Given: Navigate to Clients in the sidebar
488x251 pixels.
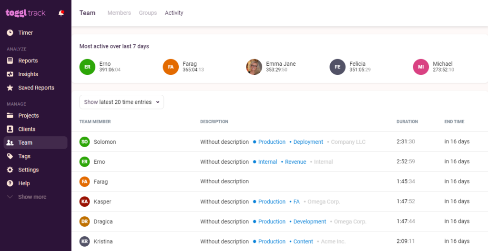Looking at the screenshot, I should [x=27, y=129].
